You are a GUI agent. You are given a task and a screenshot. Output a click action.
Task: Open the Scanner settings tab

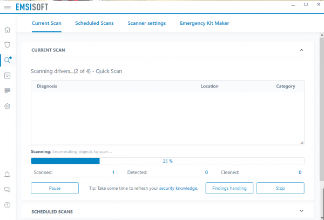pyautogui.click(x=147, y=23)
